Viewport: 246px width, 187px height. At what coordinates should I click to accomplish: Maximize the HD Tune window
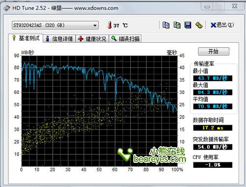coord(218,6)
